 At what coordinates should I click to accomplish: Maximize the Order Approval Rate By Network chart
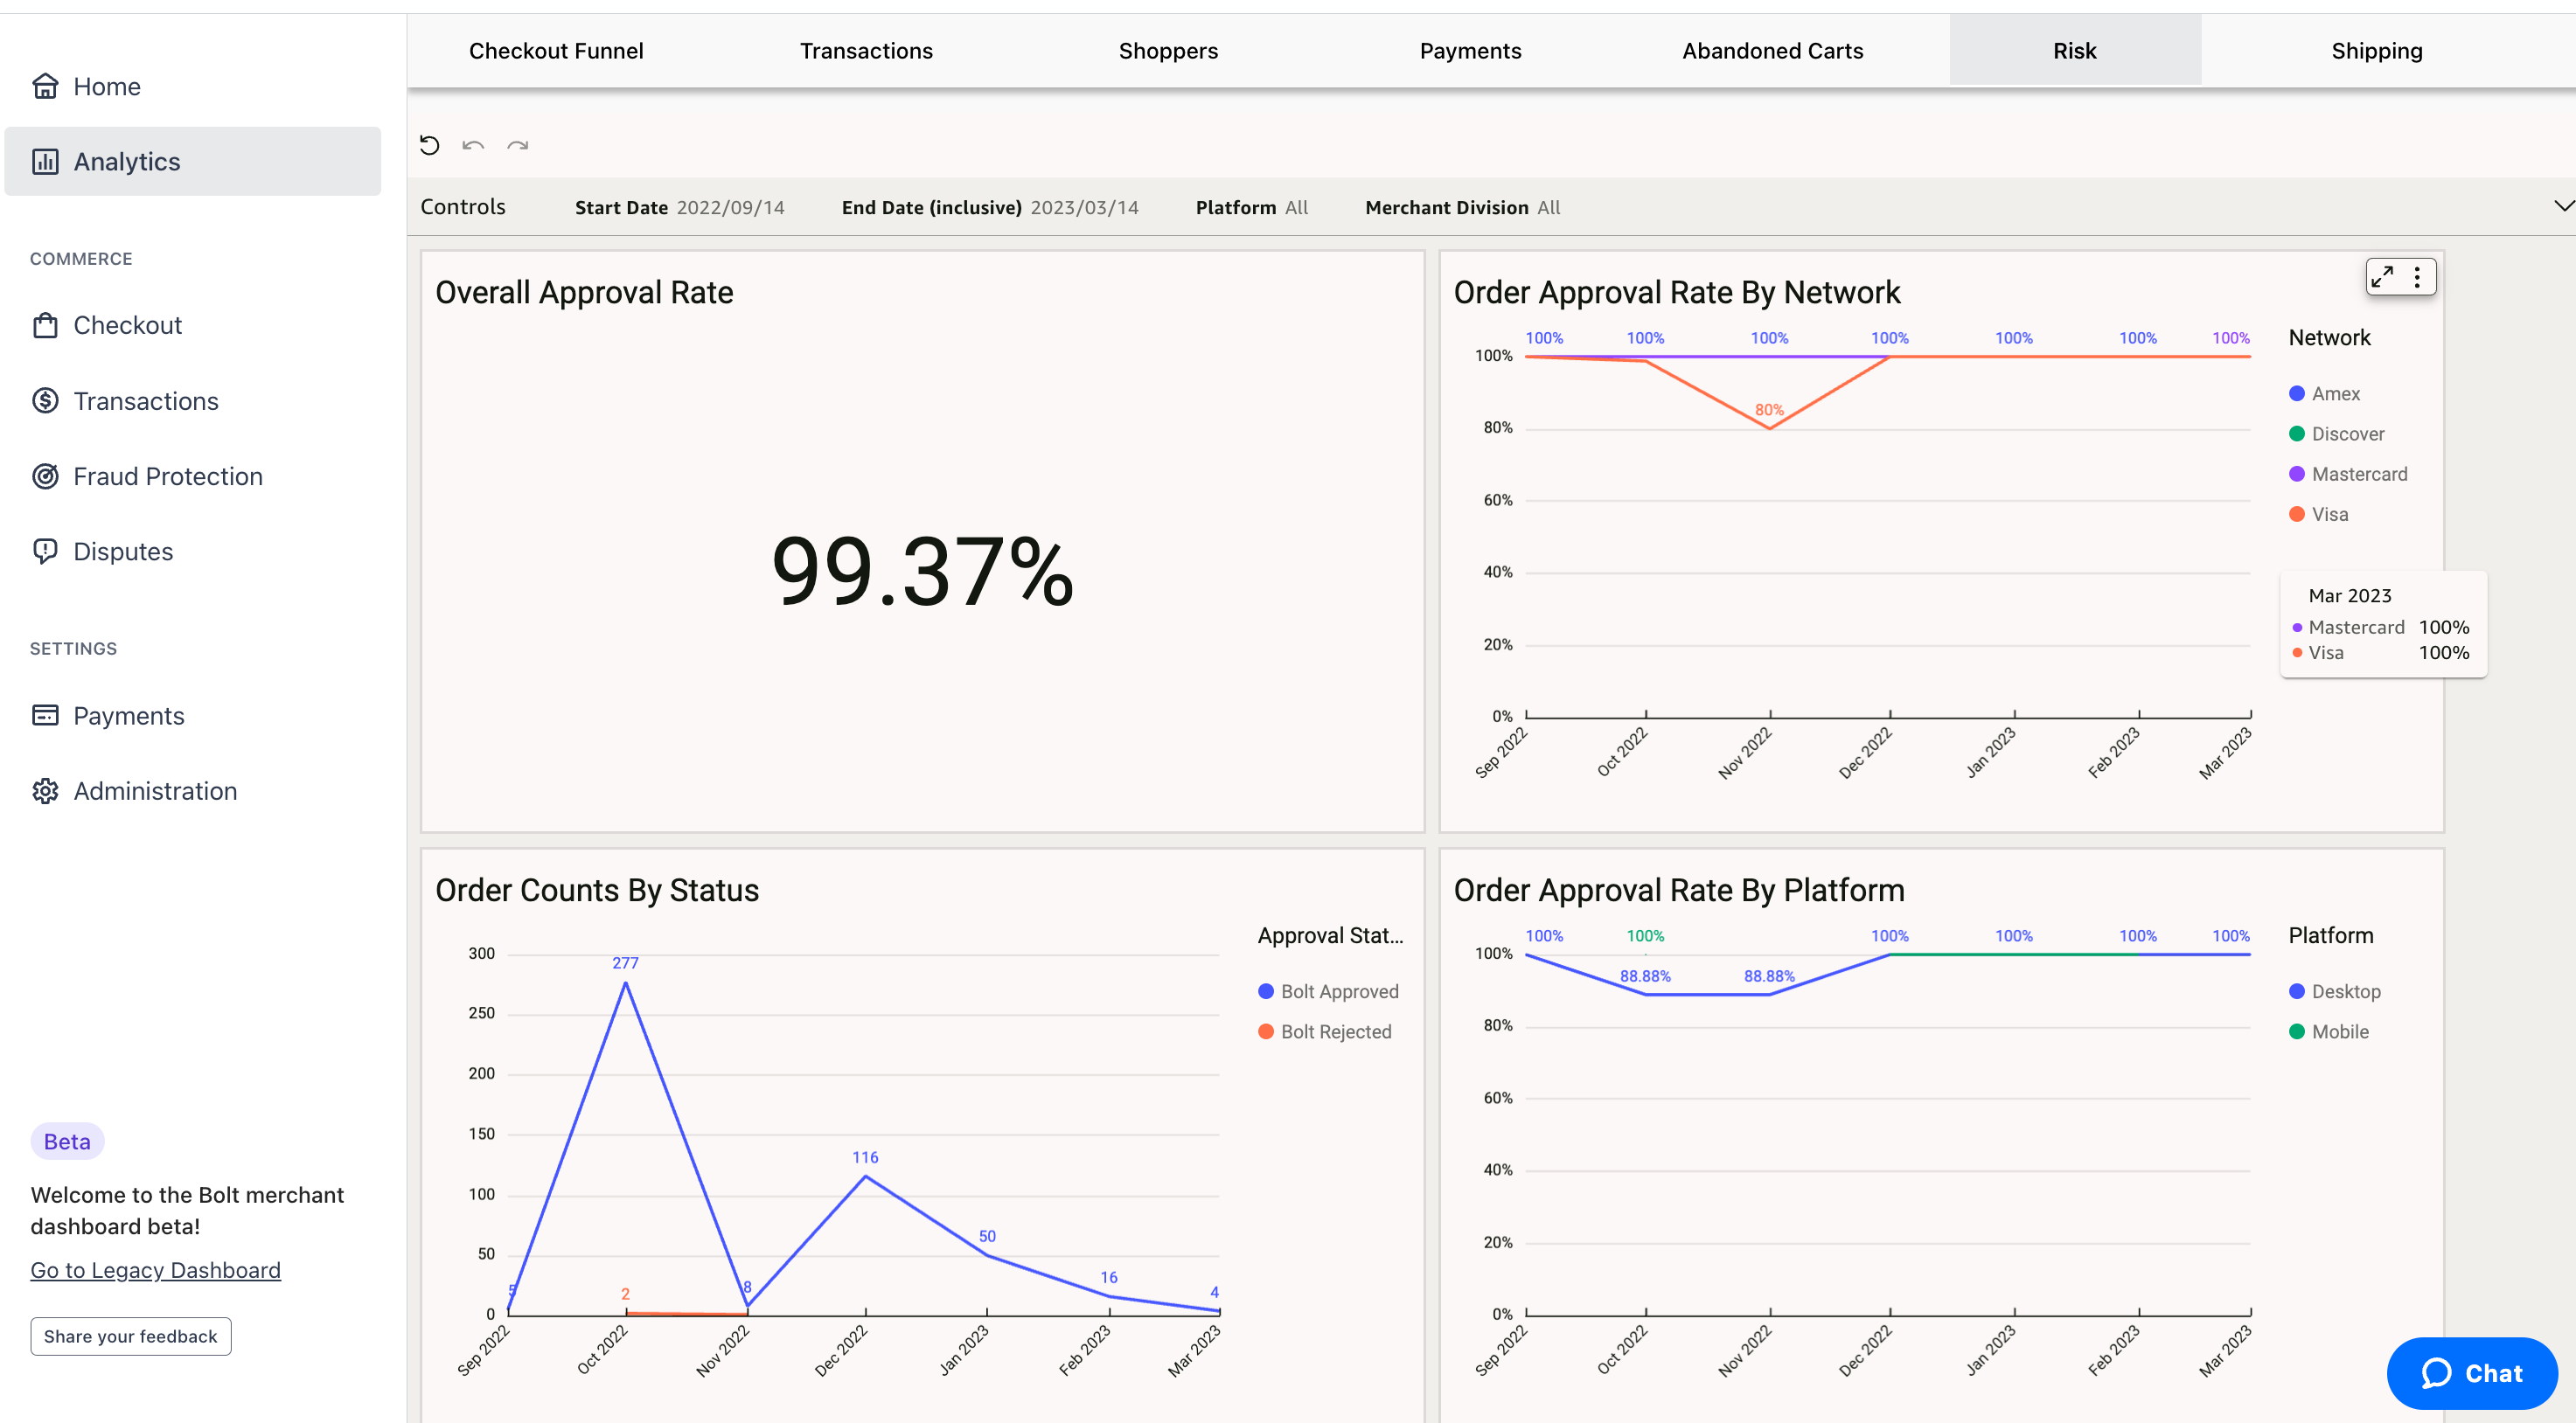point(2383,277)
